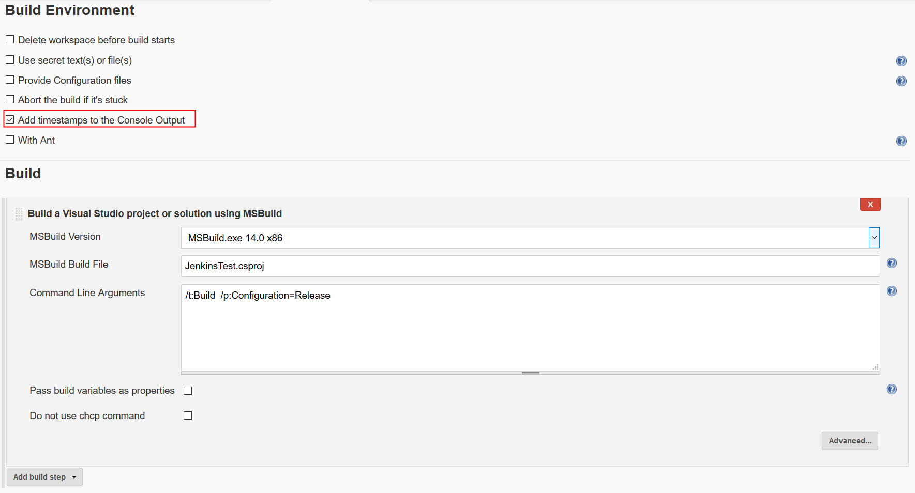The image size is (915, 493).
Task: Open help for With Ant option
Action: click(x=901, y=141)
